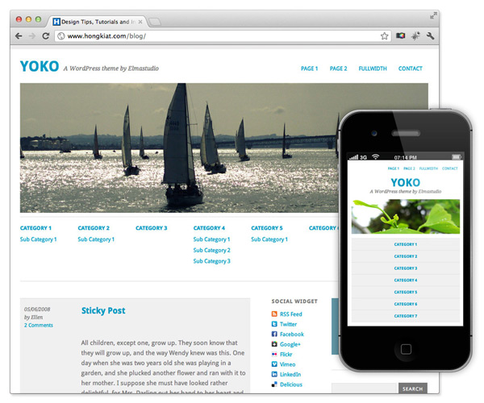
Task: Open the Sticky Post title link
Action: click(x=103, y=310)
